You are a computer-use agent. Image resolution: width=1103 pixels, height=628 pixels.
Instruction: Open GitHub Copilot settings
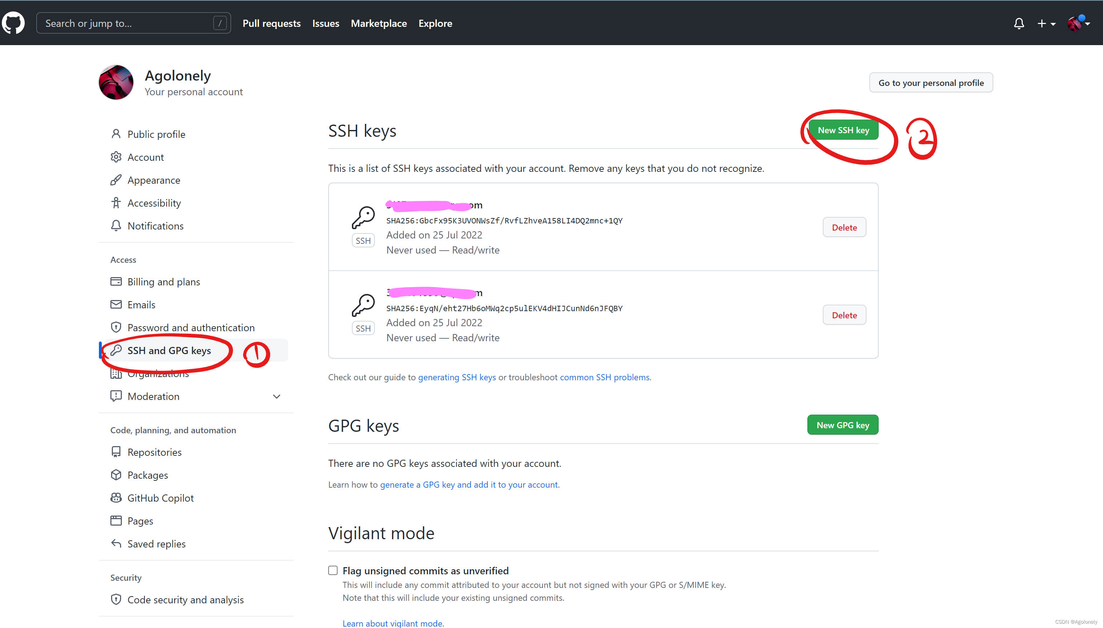[x=161, y=498]
